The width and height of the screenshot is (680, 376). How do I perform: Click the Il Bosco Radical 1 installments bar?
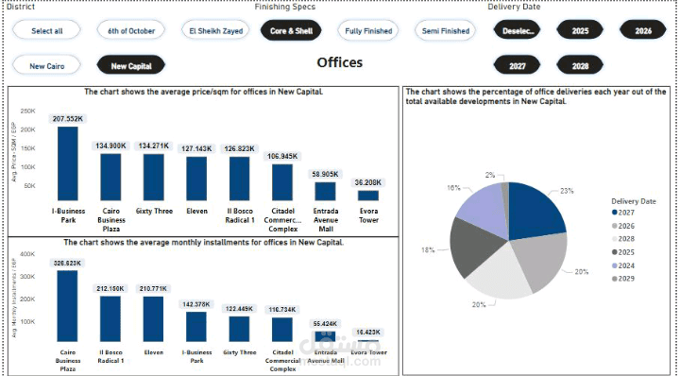(x=110, y=318)
